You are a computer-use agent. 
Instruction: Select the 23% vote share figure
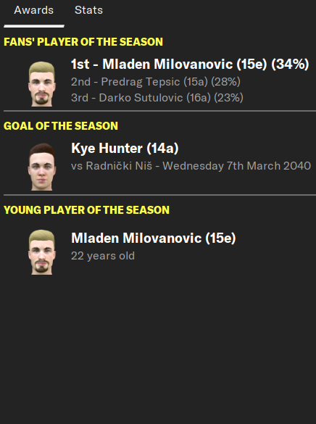229,98
